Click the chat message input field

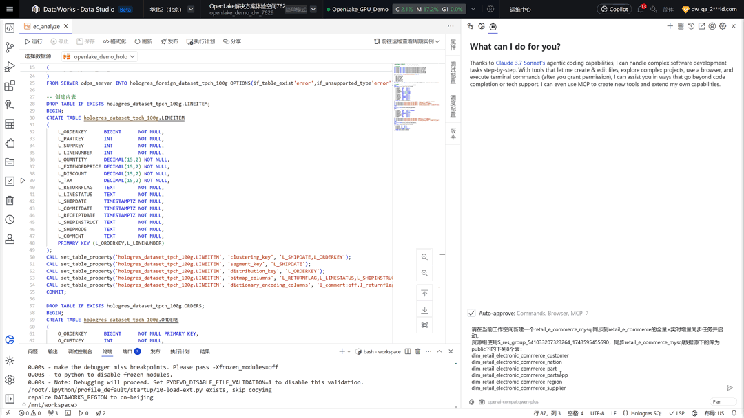point(597,359)
